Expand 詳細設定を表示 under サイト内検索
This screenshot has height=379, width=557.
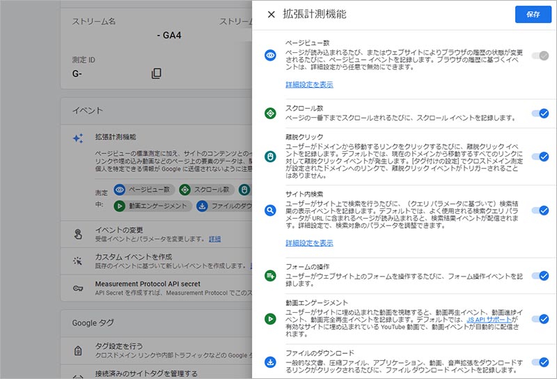coord(309,243)
